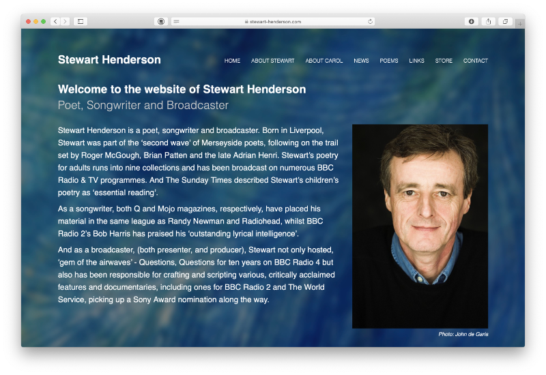Open the LINKS page
This screenshot has height=375, width=546.
pyautogui.click(x=416, y=61)
